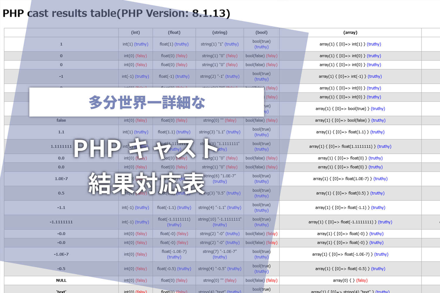Select the "(bool)" column header
The height and width of the screenshot is (293, 440).
[262, 33]
